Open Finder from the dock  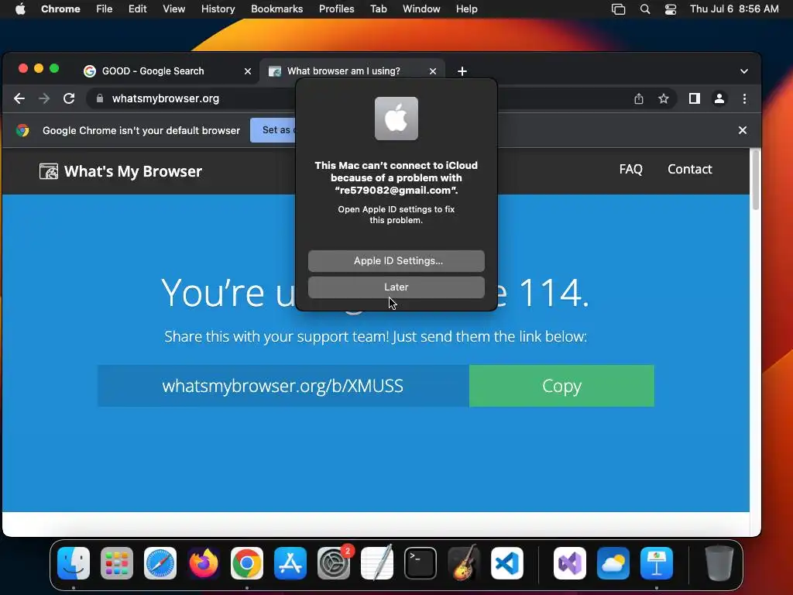(74, 563)
